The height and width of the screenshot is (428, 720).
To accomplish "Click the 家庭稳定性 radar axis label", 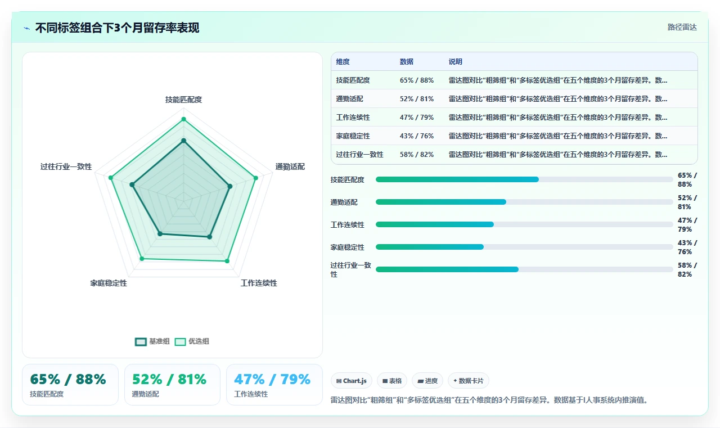I will [x=109, y=283].
